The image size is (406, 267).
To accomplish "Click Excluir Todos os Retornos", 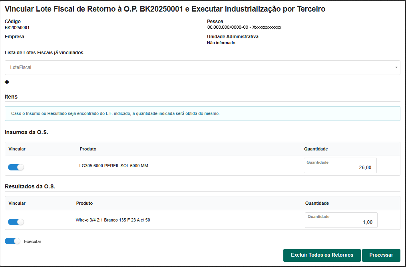I will (x=322, y=255).
